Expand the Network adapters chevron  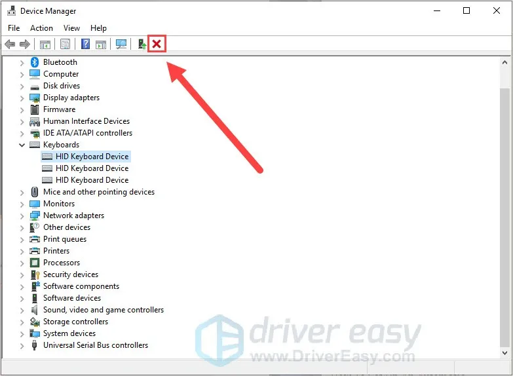pyautogui.click(x=22, y=216)
